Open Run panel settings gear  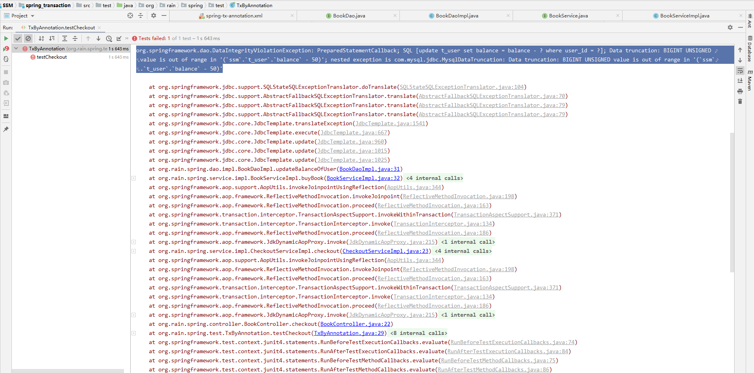click(x=730, y=27)
